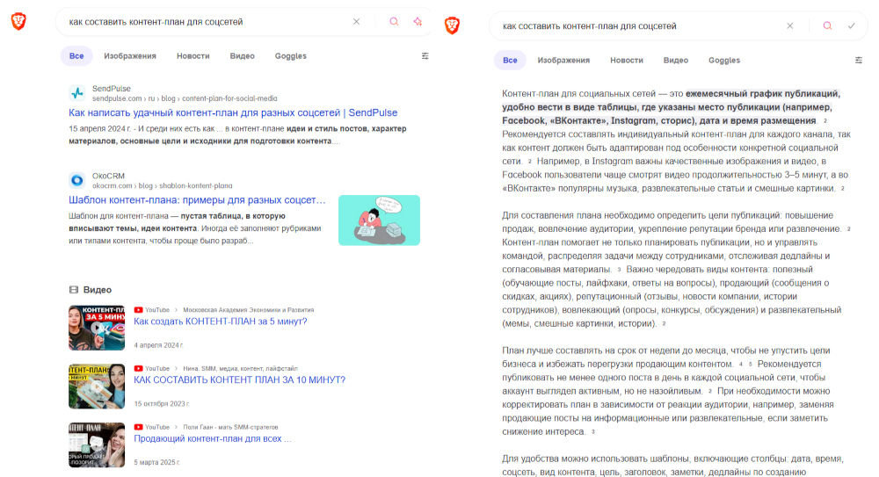Click the film icon next to Видео heading

point(74,290)
